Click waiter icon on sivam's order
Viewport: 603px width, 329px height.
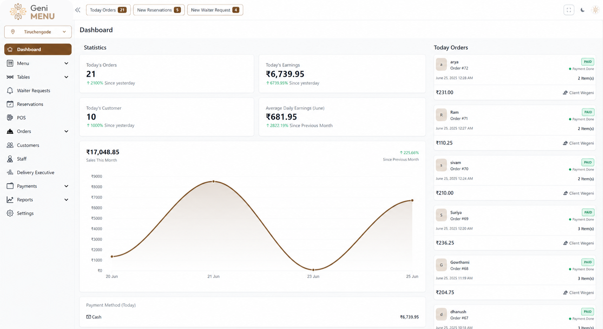pyautogui.click(x=565, y=193)
